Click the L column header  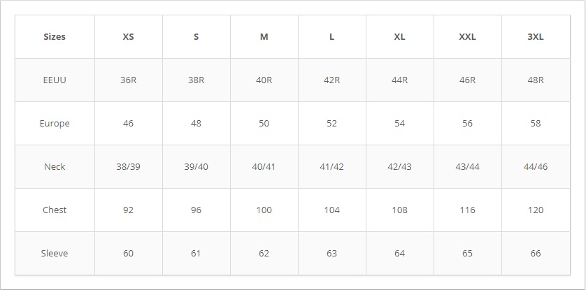[332, 36]
